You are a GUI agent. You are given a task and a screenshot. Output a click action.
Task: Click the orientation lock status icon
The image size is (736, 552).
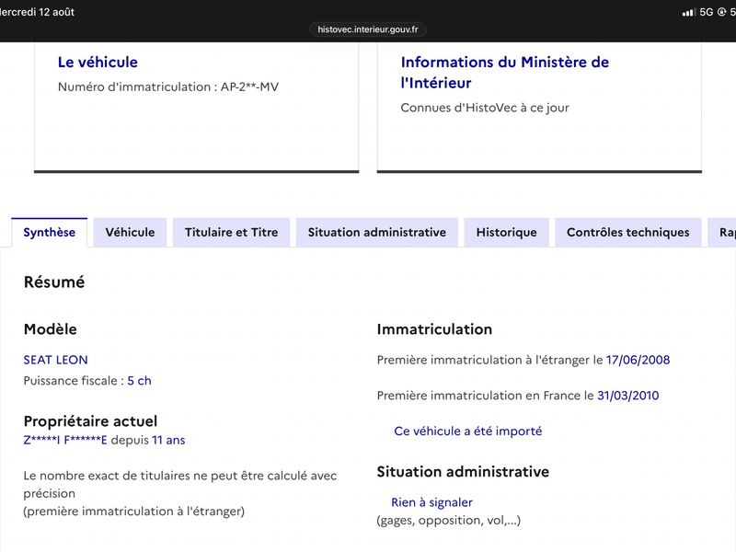(x=722, y=12)
